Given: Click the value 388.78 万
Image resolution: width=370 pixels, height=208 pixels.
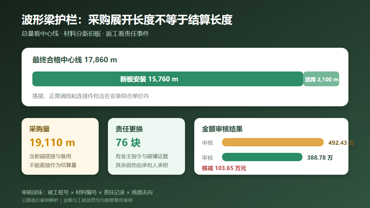Looking at the screenshot, I should (320, 158).
